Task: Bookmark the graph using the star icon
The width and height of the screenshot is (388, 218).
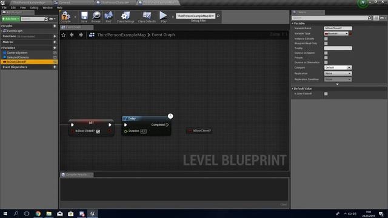Action: (63, 35)
